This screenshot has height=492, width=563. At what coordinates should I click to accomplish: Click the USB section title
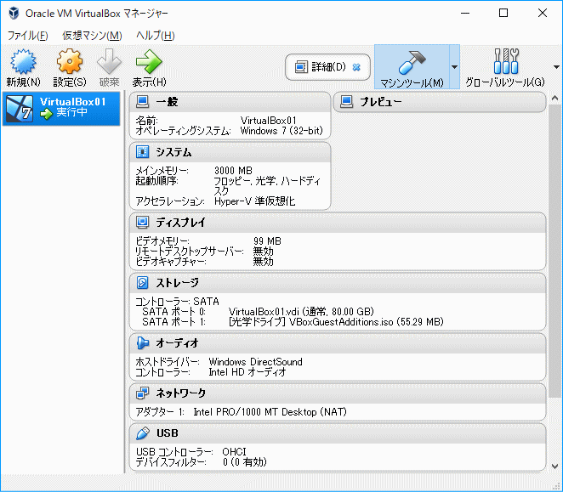tap(168, 433)
